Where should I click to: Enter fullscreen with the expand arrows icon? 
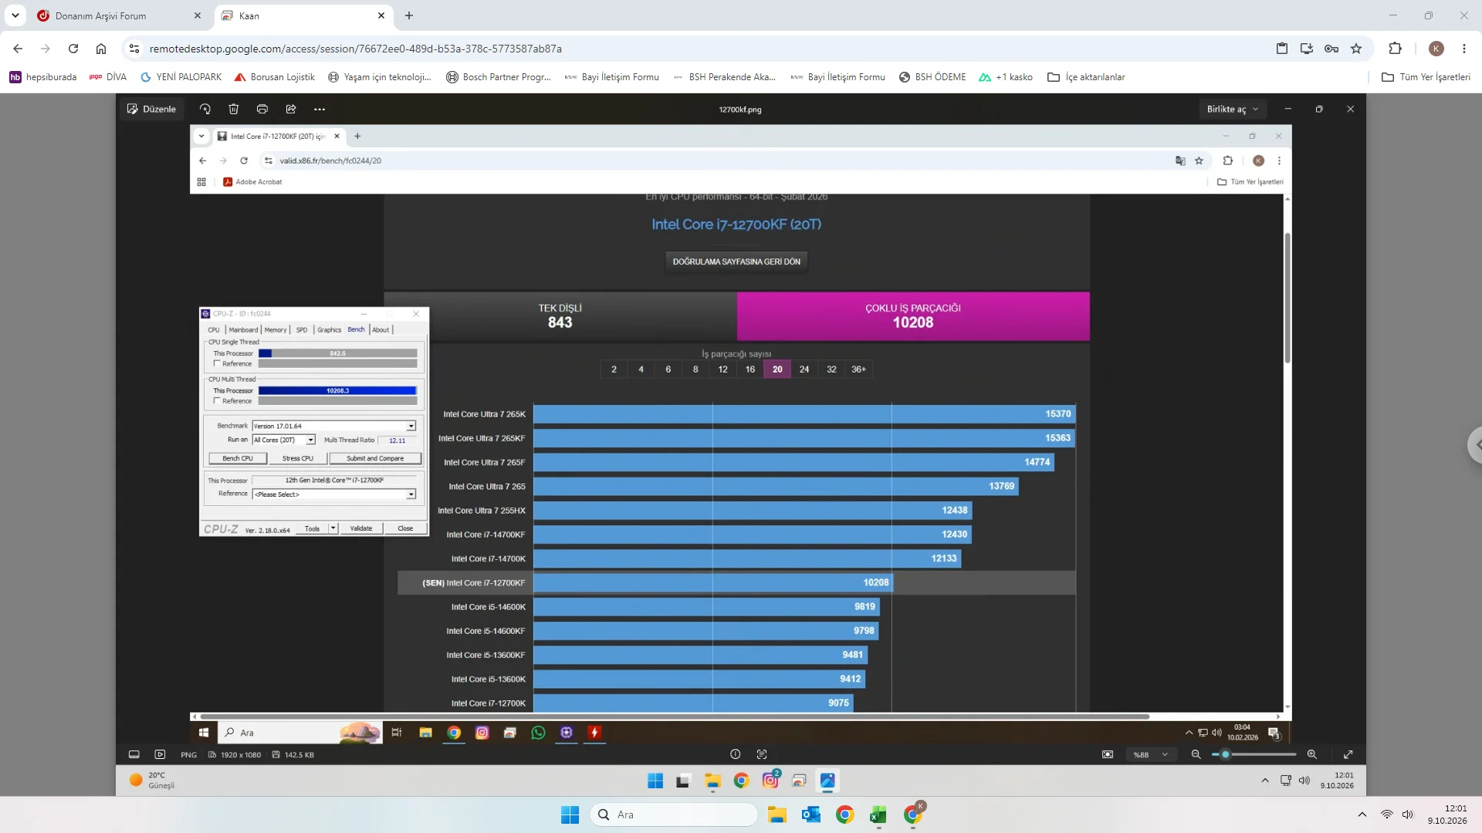click(1348, 754)
